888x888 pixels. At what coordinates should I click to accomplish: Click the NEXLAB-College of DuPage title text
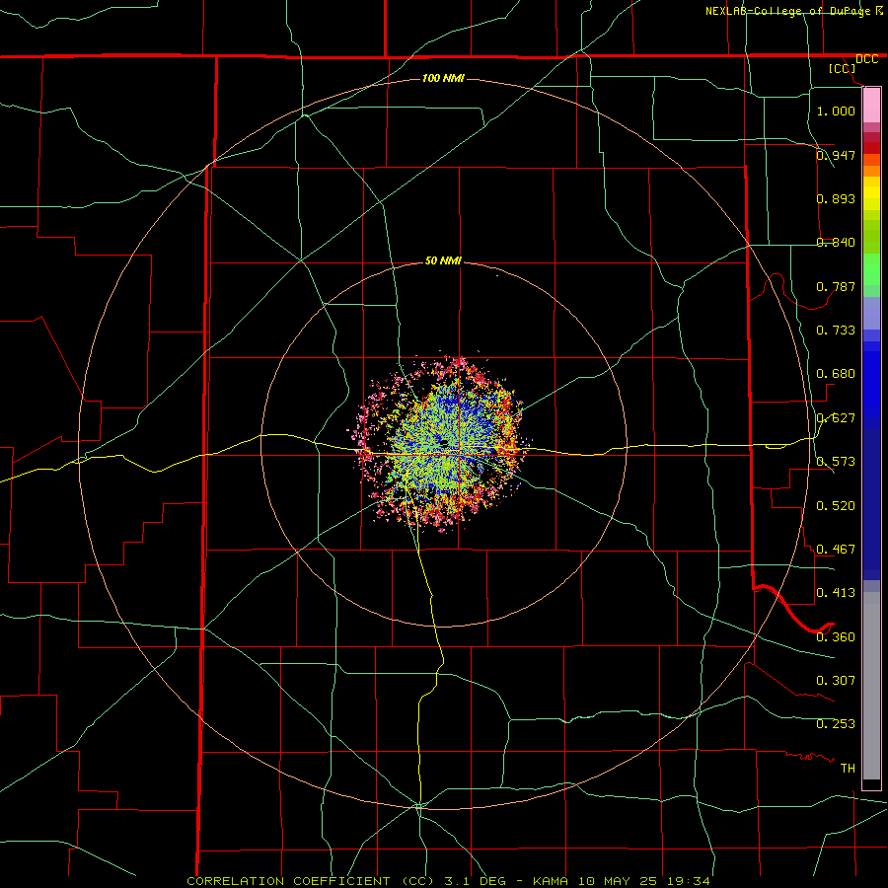(787, 11)
